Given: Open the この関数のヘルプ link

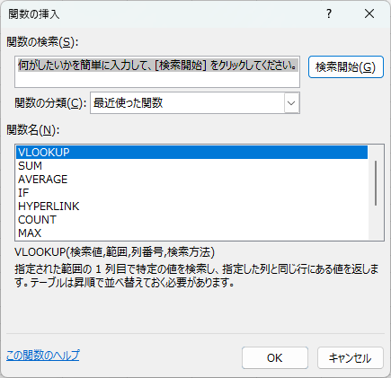Looking at the screenshot, I should [x=43, y=356].
